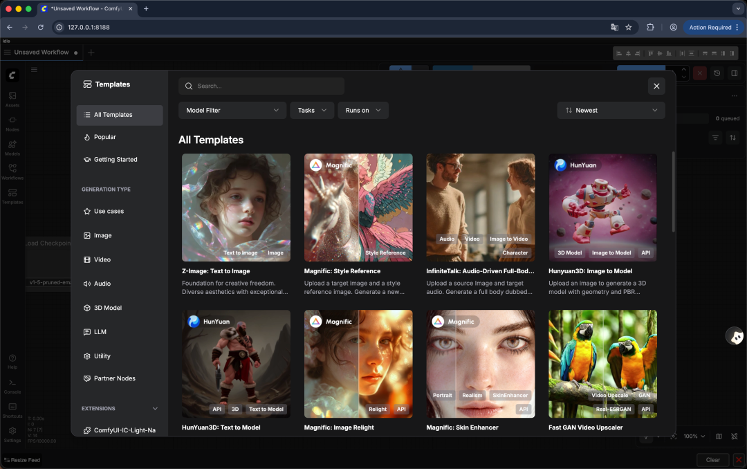Open the Templates sidebar icon

point(12,196)
